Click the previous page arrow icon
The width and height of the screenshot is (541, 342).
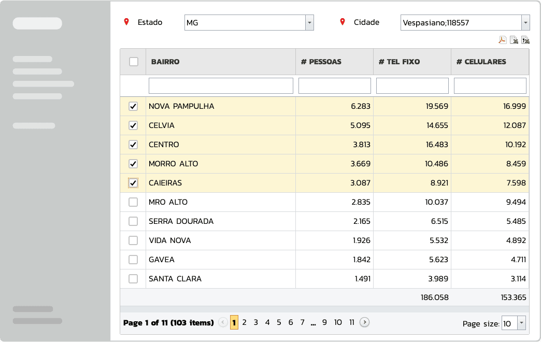(x=223, y=322)
